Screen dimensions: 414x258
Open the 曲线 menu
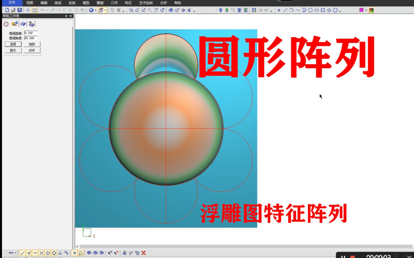click(x=58, y=3)
